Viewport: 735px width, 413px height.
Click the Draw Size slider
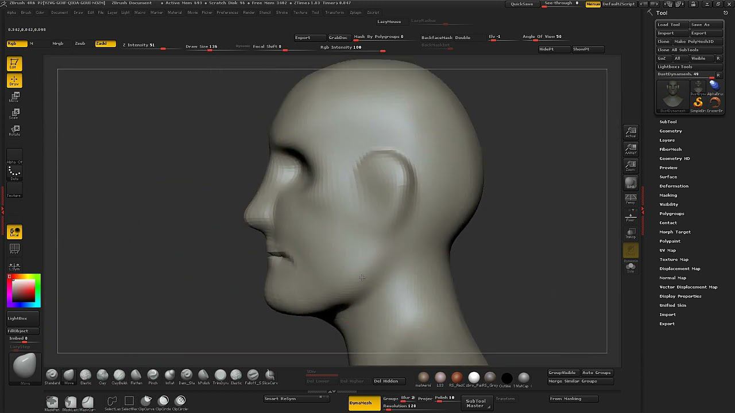[x=201, y=46]
